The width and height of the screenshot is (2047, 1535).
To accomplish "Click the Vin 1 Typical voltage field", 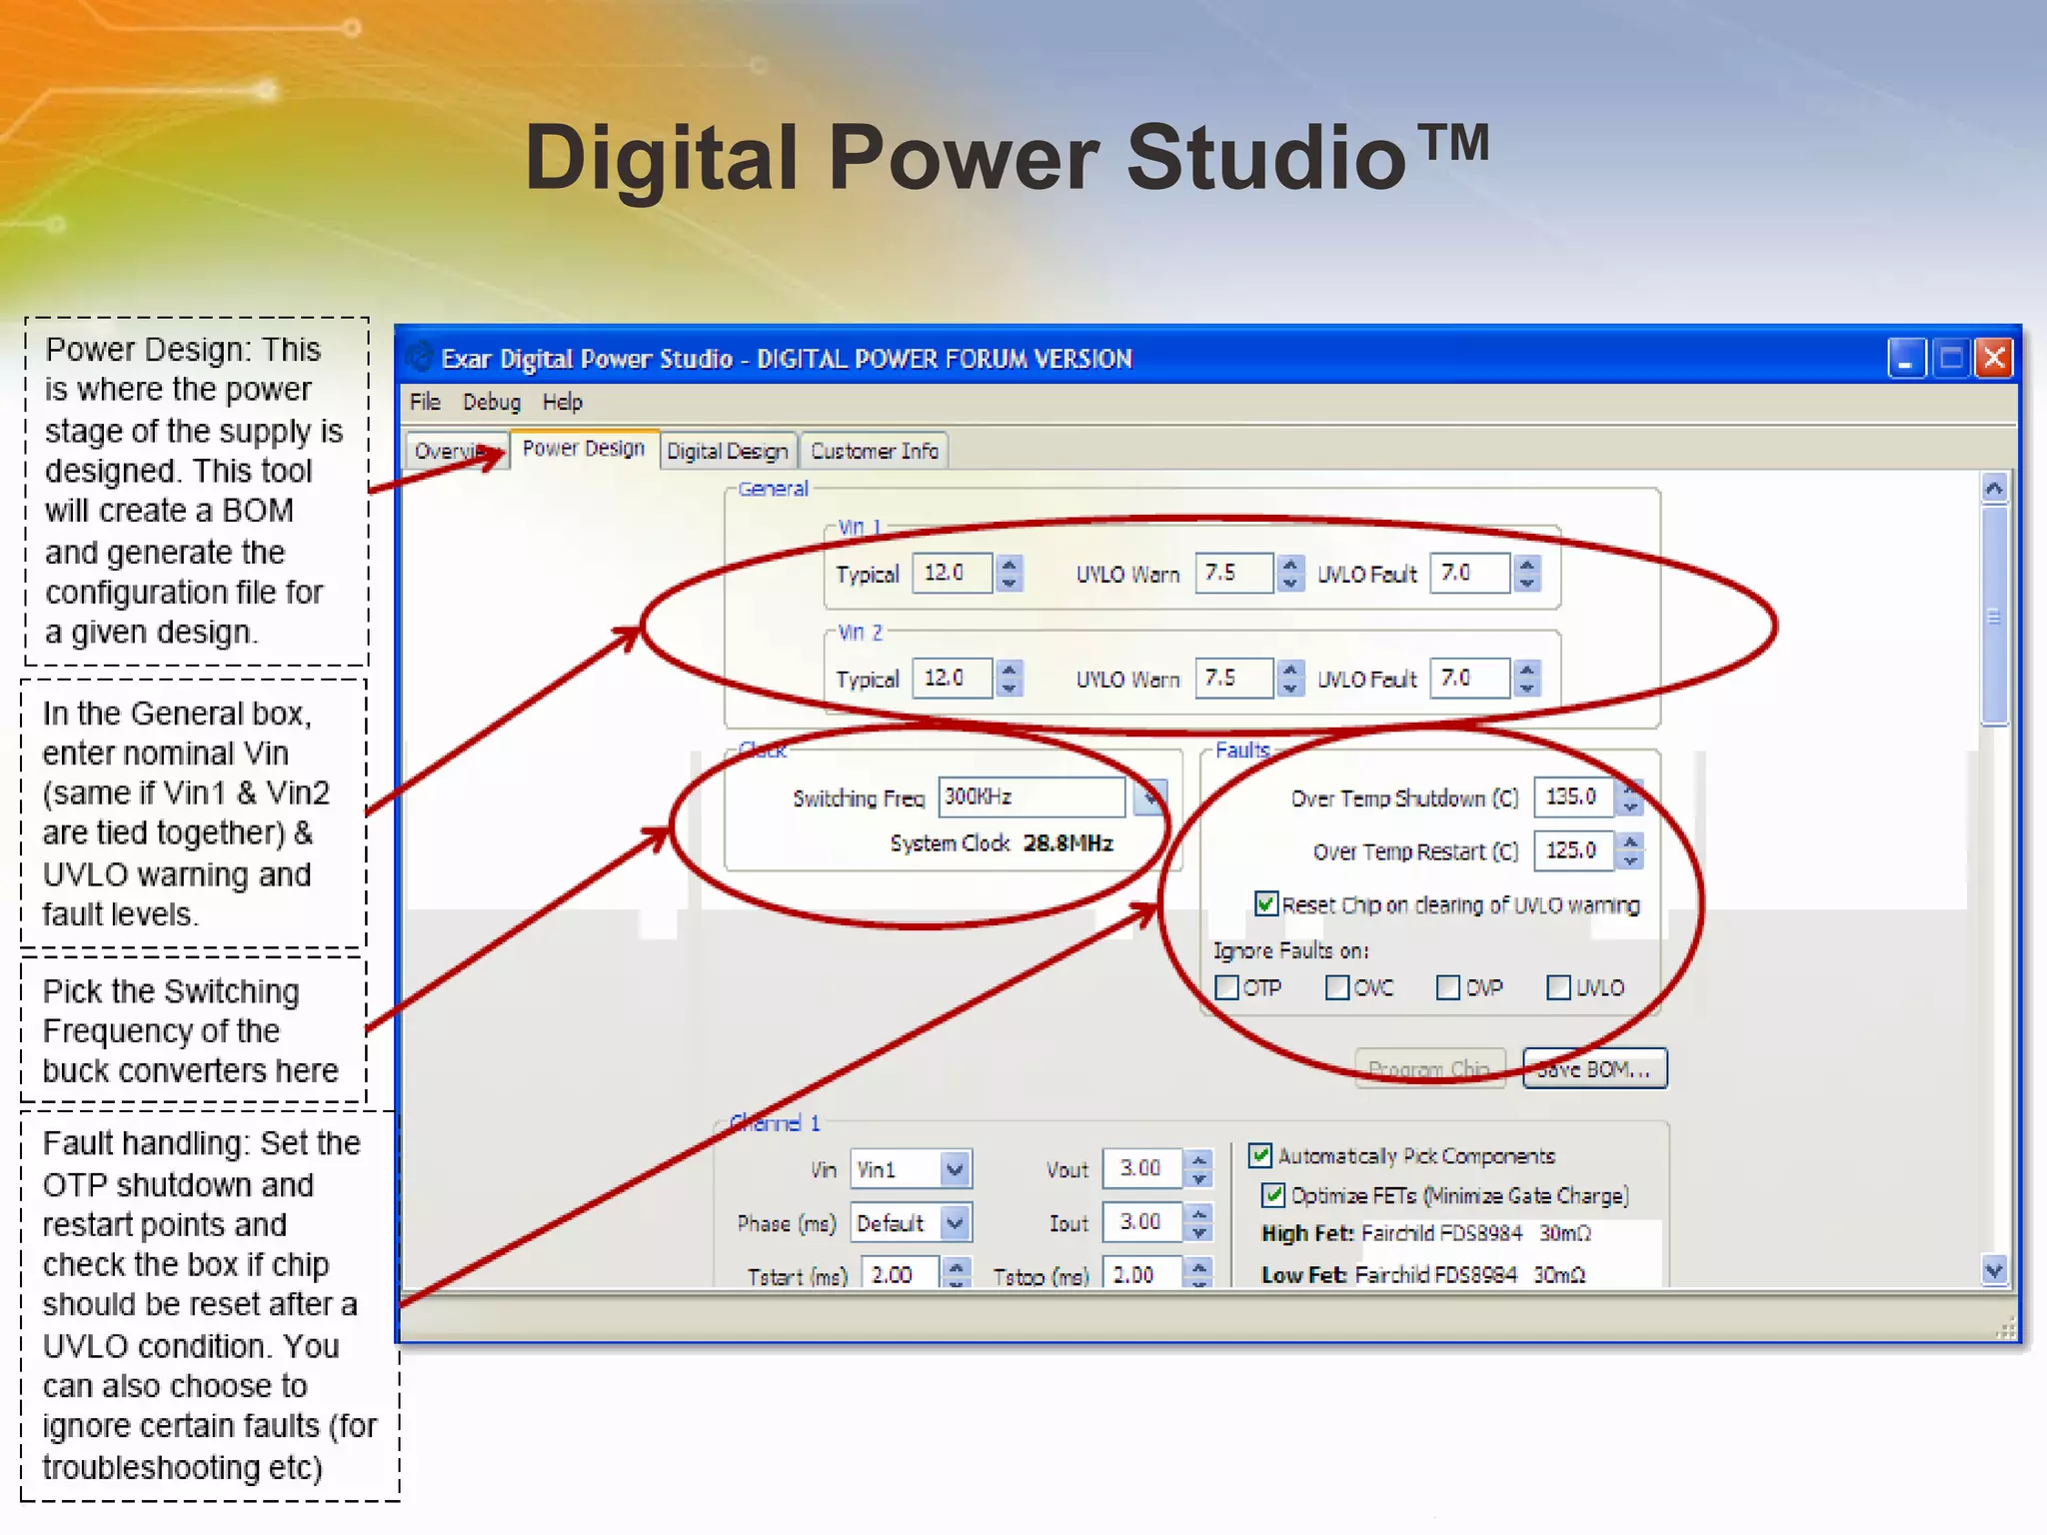I will coord(953,573).
